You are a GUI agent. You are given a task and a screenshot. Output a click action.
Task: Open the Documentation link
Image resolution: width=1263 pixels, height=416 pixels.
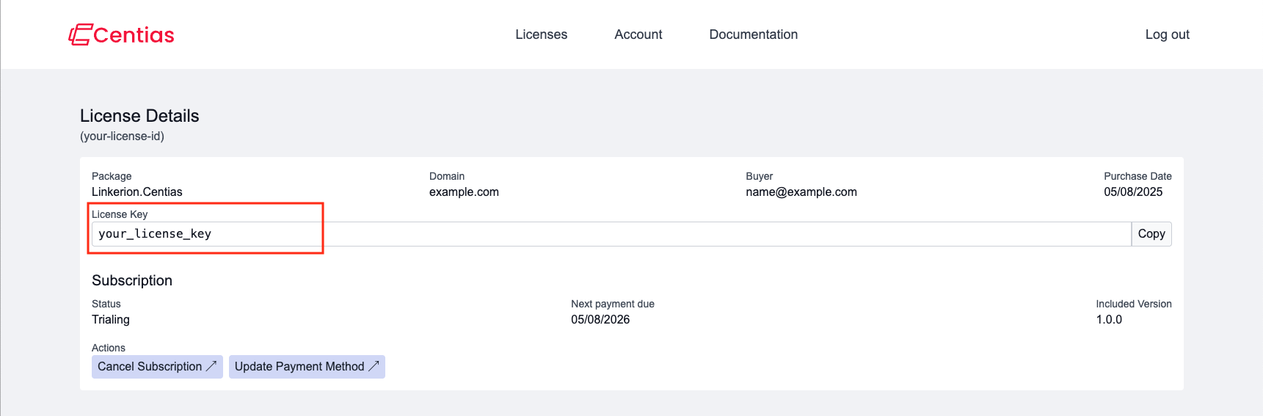pyautogui.click(x=753, y=34)
